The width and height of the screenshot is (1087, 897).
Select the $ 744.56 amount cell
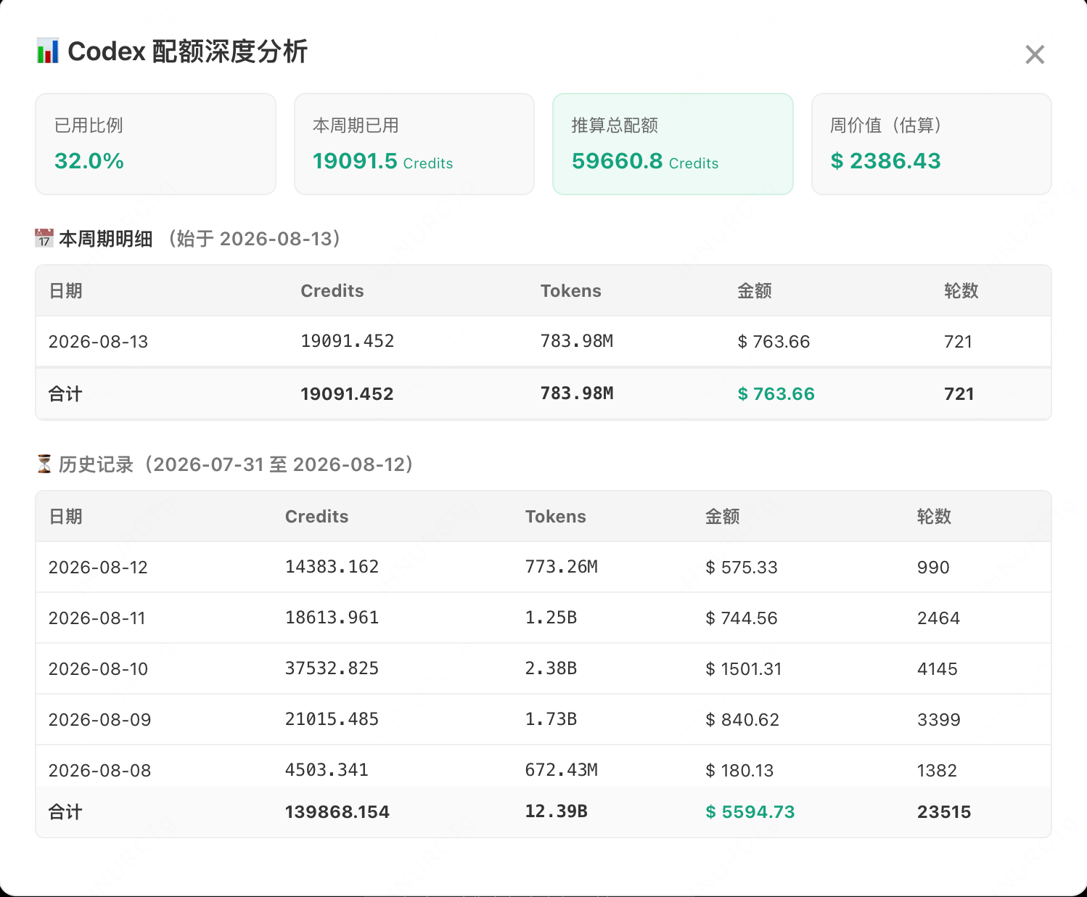pos(742,618)
